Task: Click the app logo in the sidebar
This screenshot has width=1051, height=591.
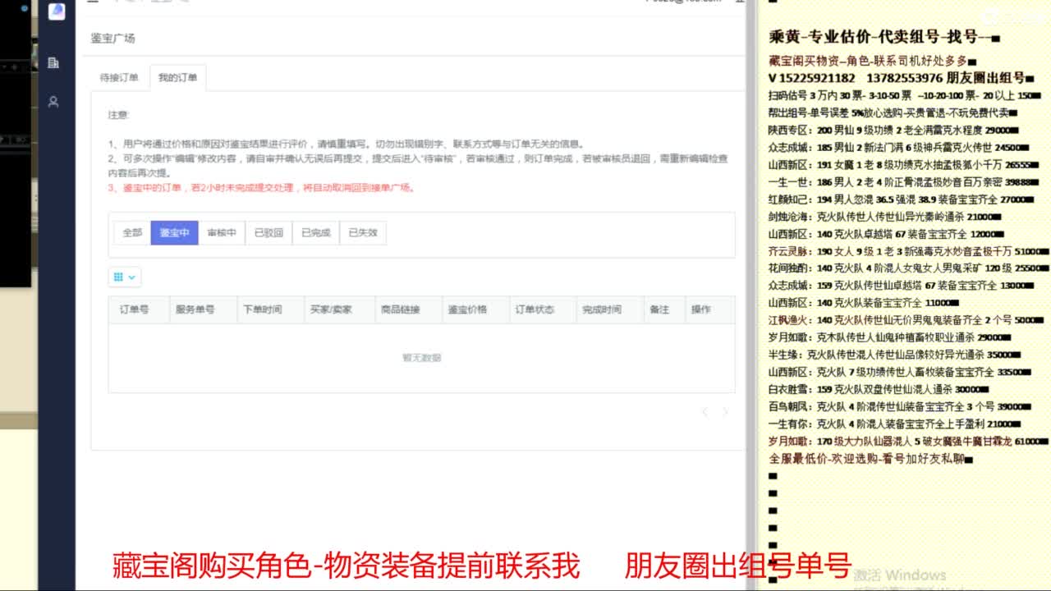Action: click(57, 11)
